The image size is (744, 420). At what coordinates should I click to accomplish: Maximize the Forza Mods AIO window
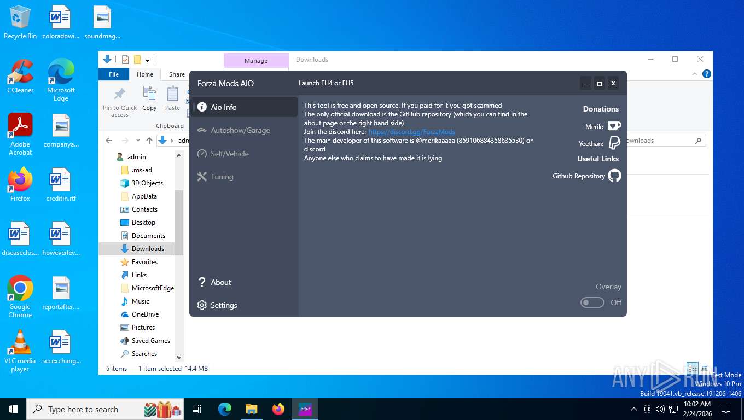600,83
